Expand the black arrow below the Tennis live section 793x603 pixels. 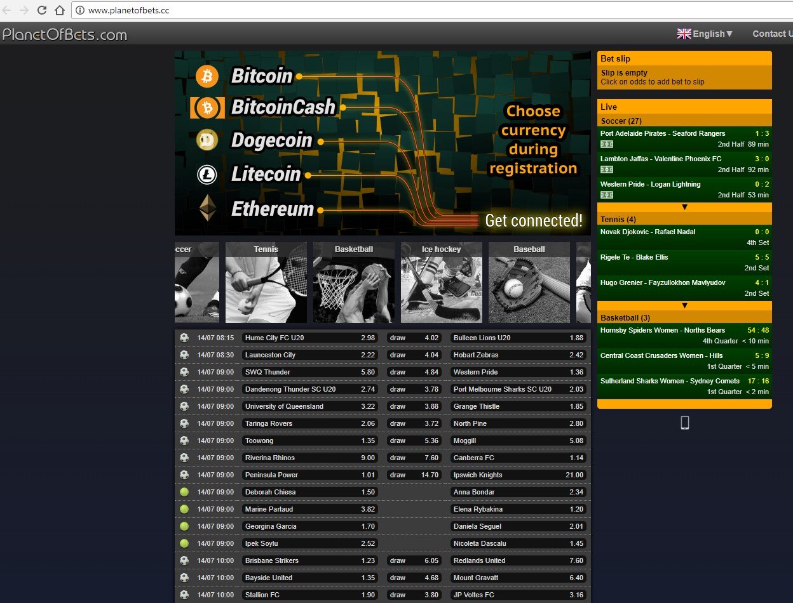[684, 305]
